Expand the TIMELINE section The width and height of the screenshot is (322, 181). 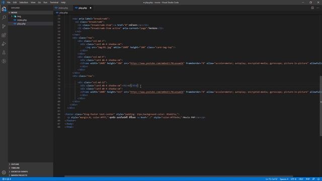16,168
